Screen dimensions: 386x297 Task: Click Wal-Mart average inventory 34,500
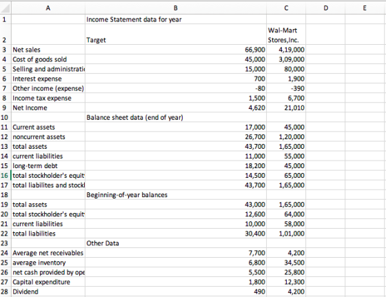[286, 263]
